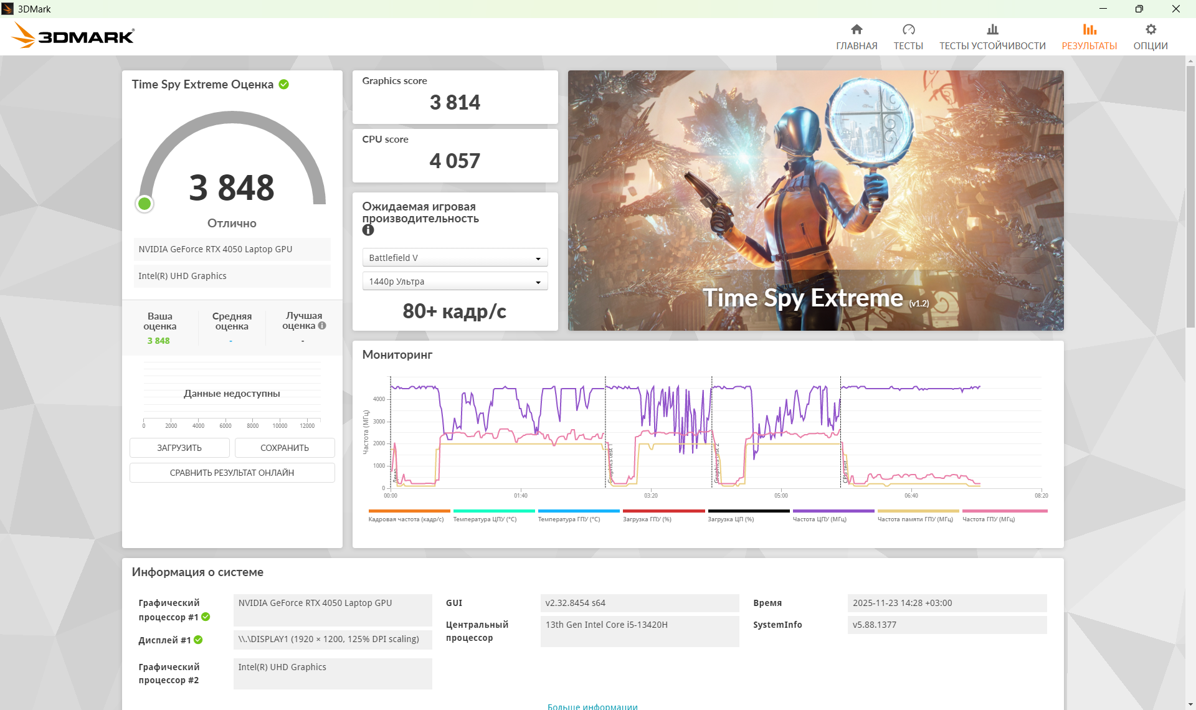Click the green checkmark next to Time Spy Extreme Оценка
1196x710 pixels.
pos(283,84)
